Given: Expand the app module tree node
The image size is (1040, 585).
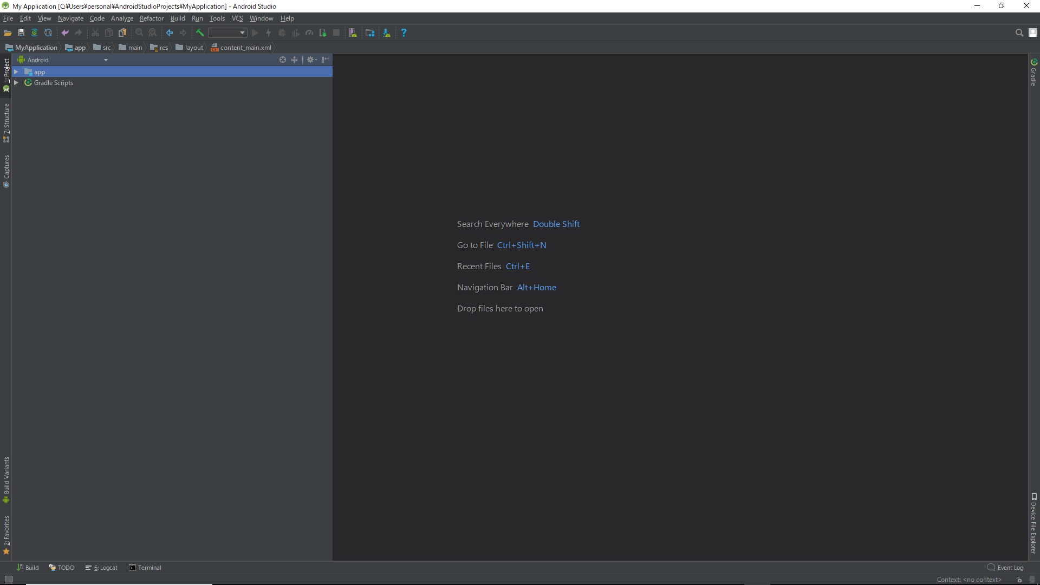Looking at the screenshot, I should point(16,72).
